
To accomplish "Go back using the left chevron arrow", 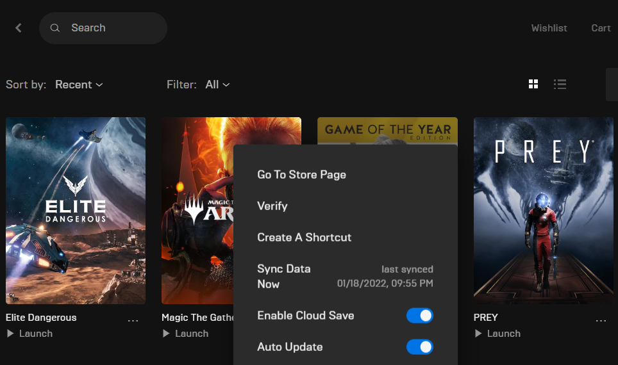I will (18, 28).
